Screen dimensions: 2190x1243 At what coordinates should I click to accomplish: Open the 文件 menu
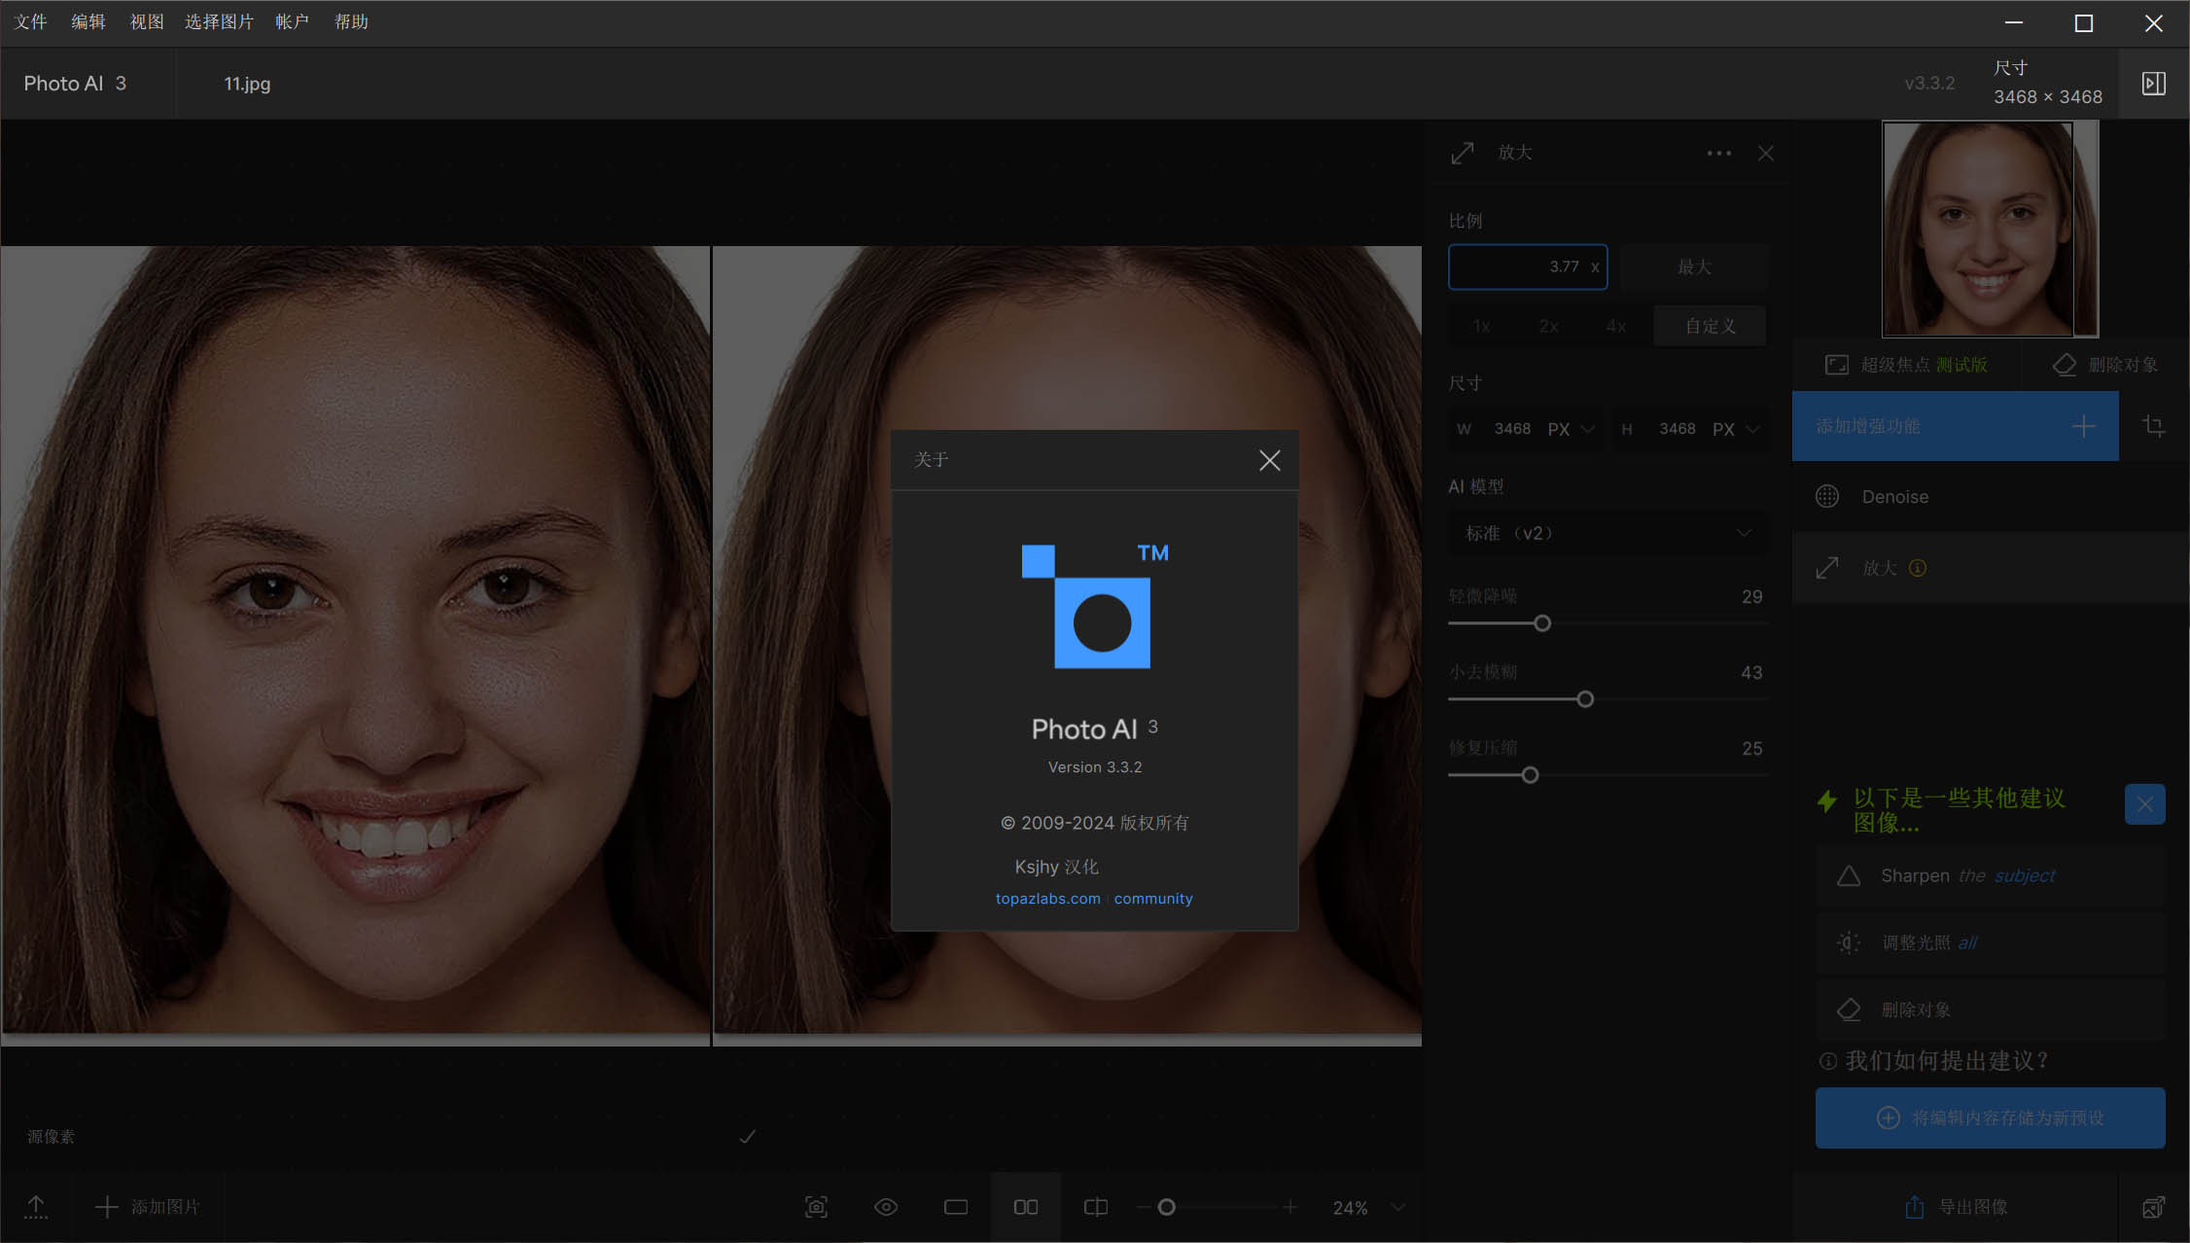pyautogui.click(x=30, y=21)
